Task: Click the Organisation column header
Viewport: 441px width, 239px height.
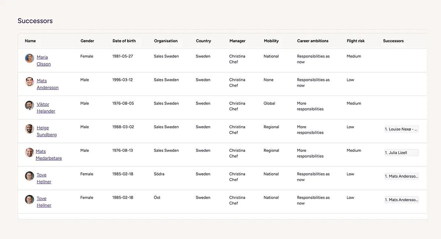Action: click(x=166, y=41)
